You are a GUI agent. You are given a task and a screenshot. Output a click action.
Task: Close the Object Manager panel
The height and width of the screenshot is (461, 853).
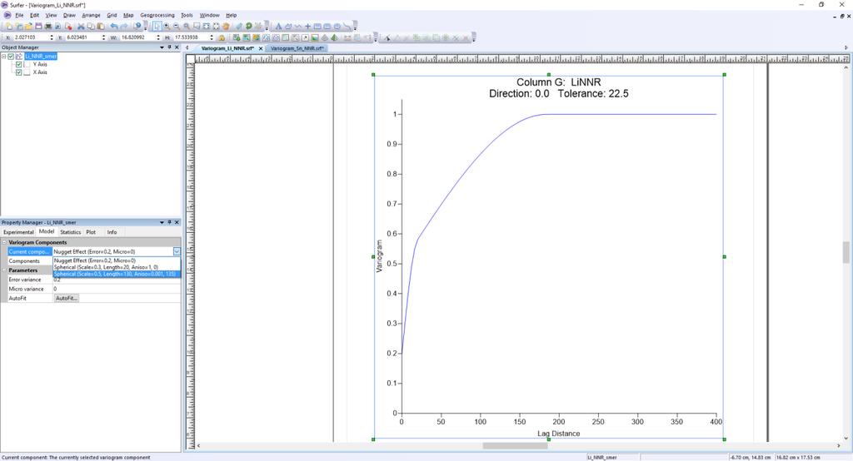pyautogui.click(x=177, y=47)
